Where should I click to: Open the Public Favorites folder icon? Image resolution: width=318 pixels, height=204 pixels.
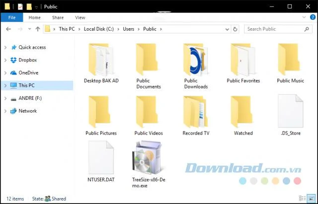[243, 60]
